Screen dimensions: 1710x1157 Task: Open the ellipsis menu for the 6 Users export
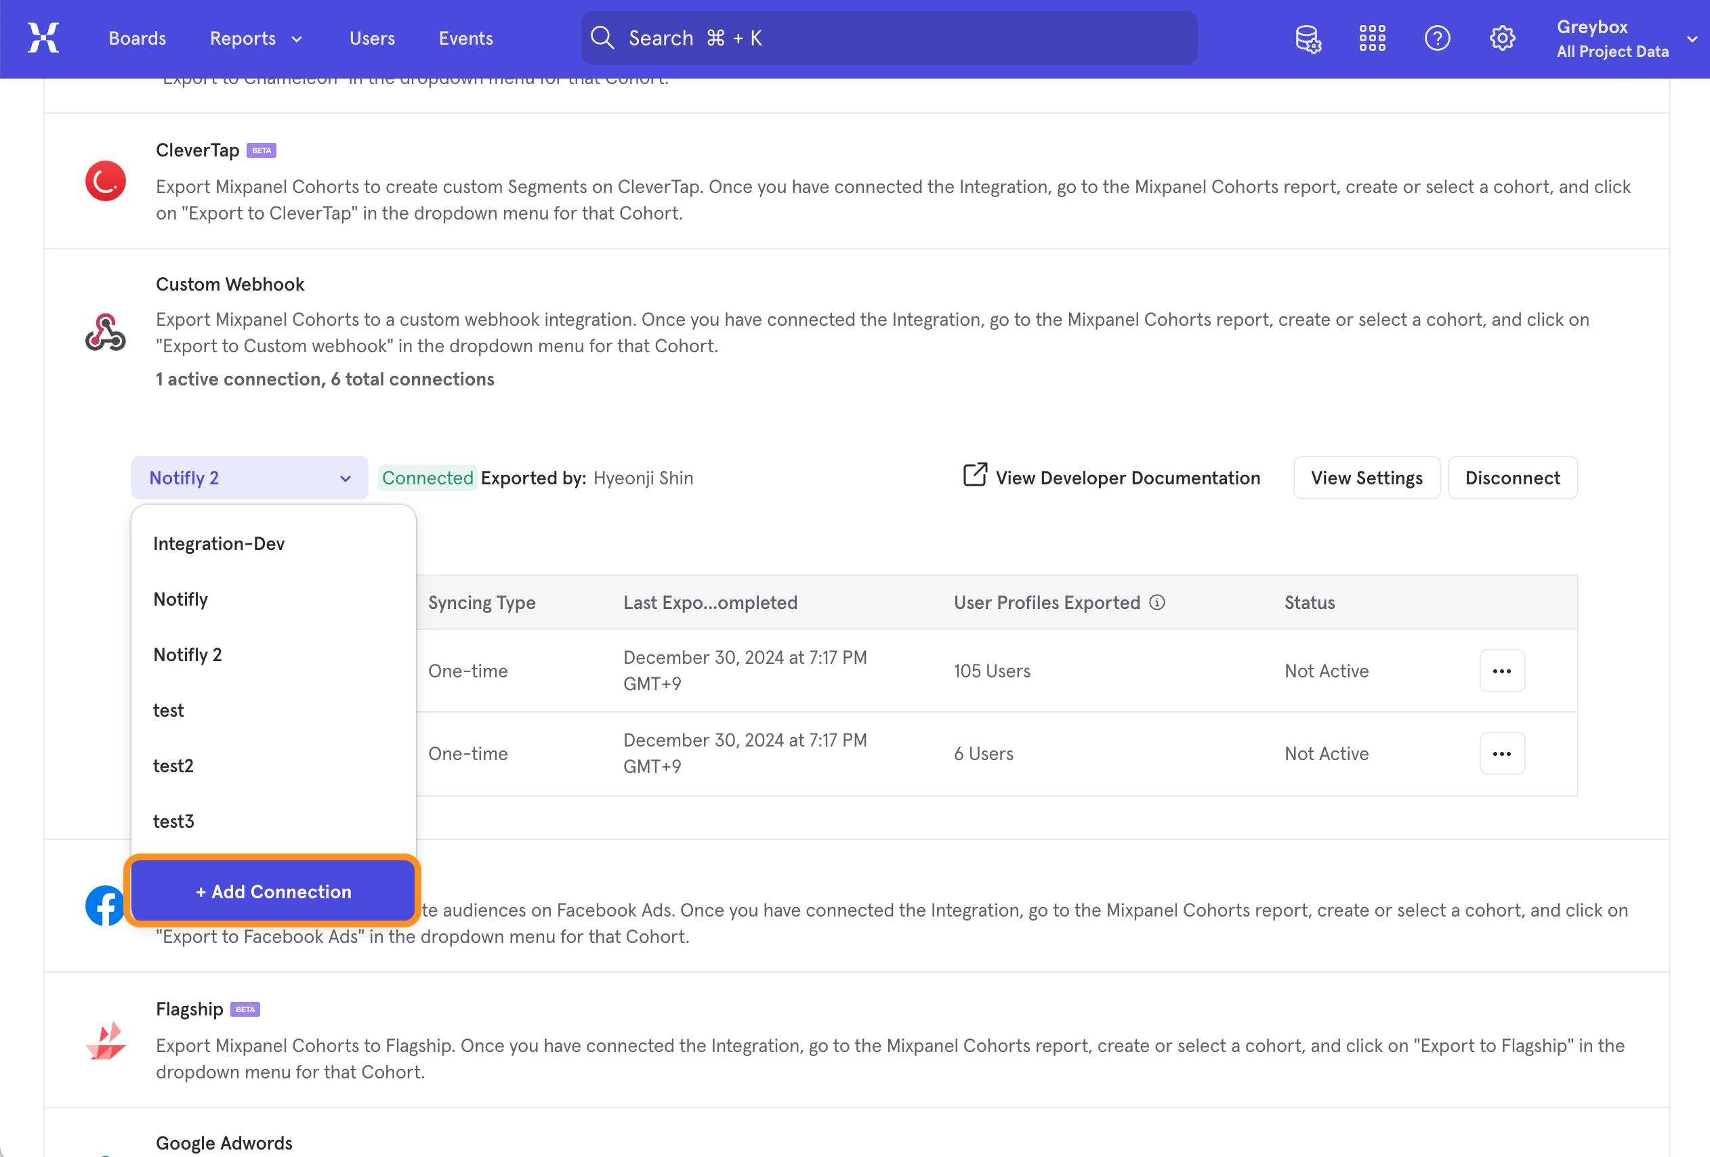point(1503,753)
